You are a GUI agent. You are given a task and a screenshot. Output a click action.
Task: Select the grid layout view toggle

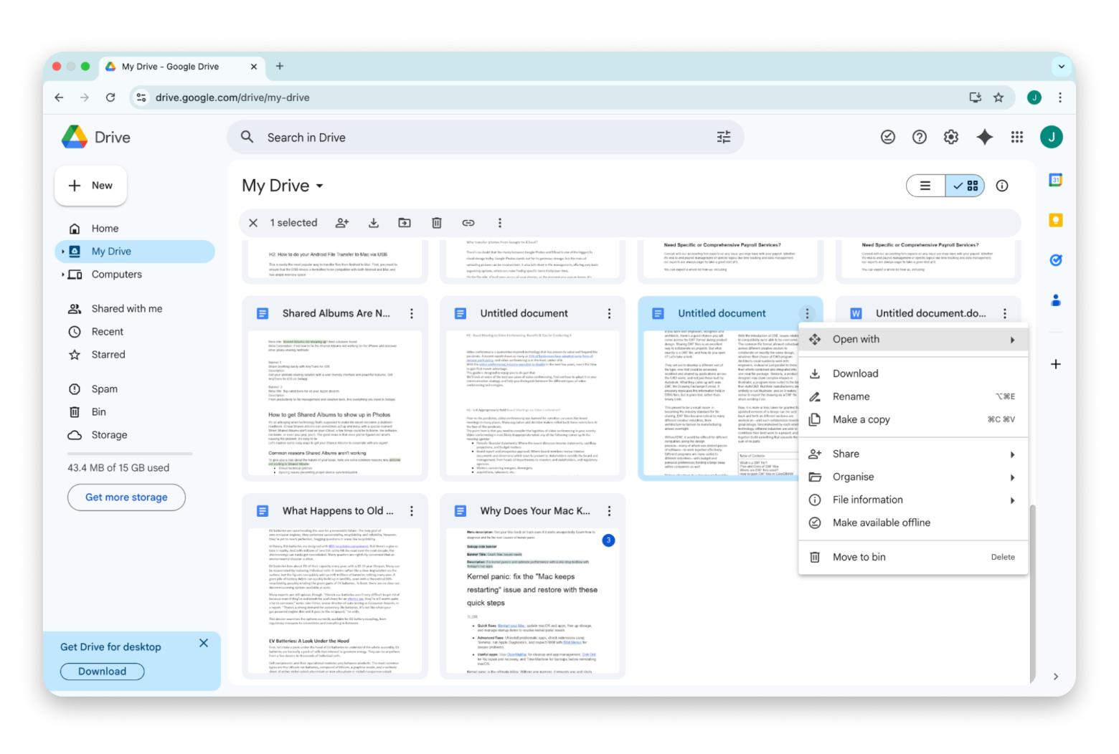coord(965,186)
